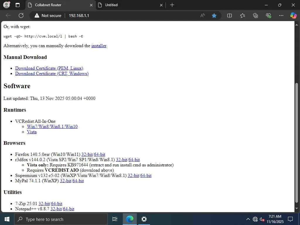
Task: Download MyPal 74.1.1 64-bit
Action: pyautogui.click(x=78, y=181)
